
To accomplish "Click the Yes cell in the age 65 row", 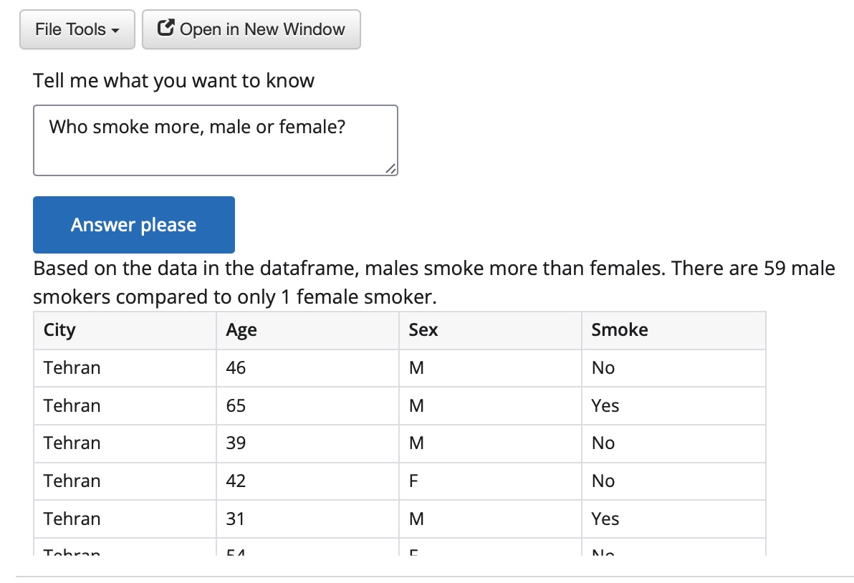I will [x=605, y=406].
